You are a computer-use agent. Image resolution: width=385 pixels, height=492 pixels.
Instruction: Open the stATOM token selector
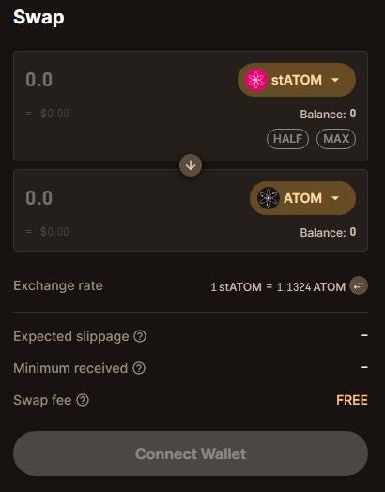[297, 80]
